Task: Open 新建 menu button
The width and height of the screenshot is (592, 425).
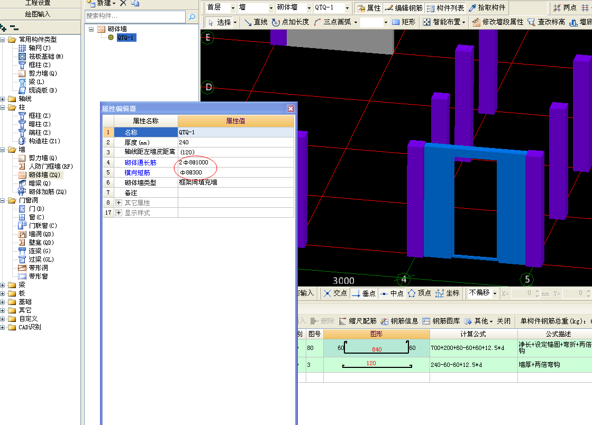Action: 101,3
